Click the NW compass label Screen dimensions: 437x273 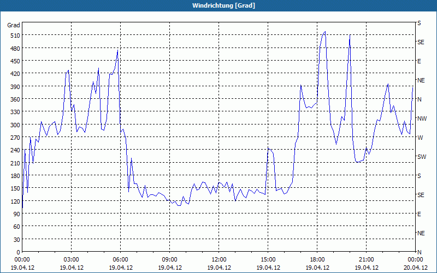tap(422, 118)
